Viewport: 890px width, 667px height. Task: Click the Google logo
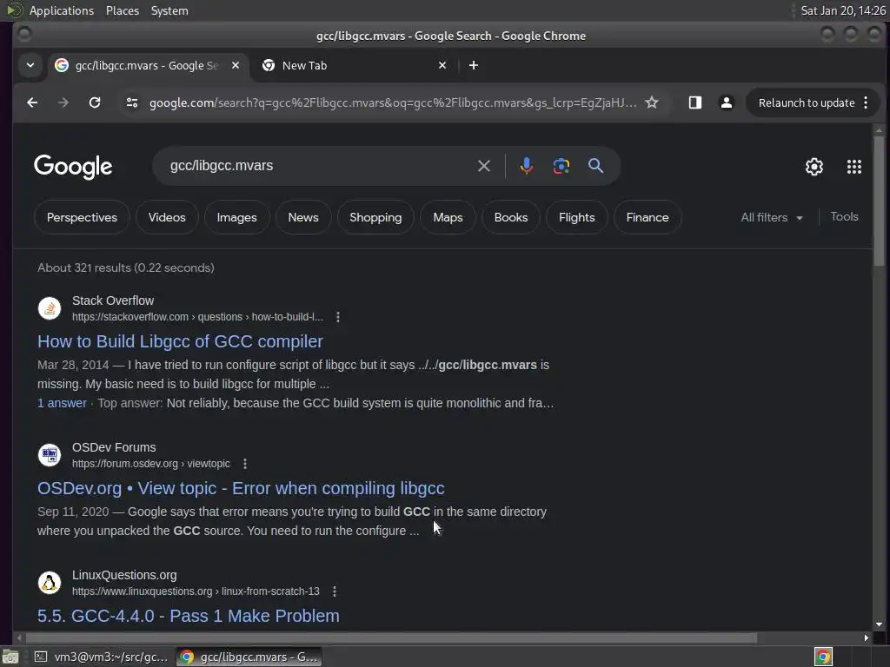click(73, 167)
